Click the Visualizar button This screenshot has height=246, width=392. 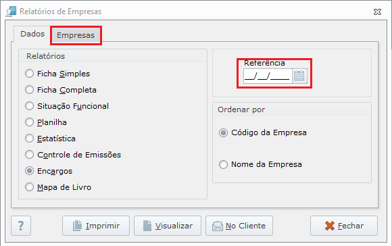coord(168,226)
